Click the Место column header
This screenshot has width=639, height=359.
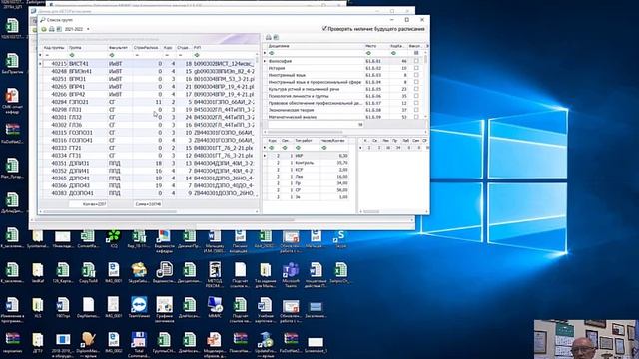tap(375, 46)
